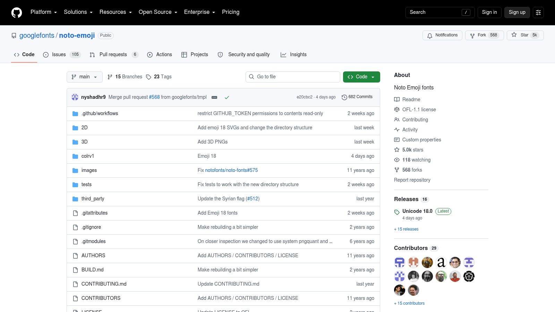Click the Activity pulse icon
This screenshot has height=312, width=555.
coord(397,130)
